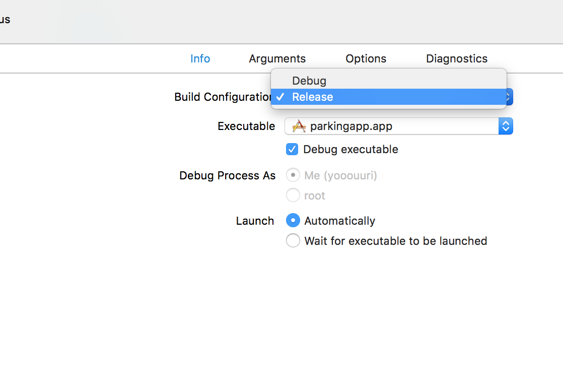
Task: Select the root debug process radio button
Action: click(x=293, y=195)
